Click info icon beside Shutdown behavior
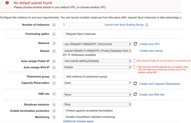 (x=54, y=105)
